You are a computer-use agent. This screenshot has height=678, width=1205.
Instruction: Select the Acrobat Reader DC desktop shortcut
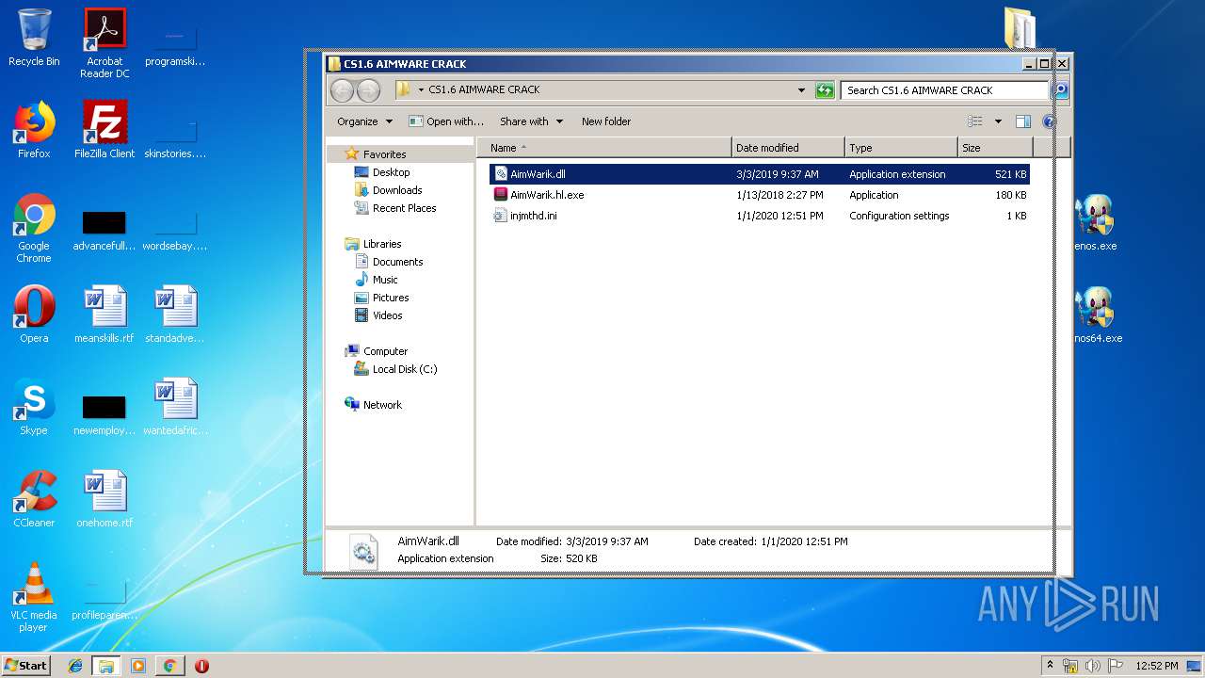tap(104, 43)
